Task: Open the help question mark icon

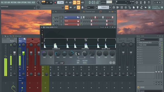Action: 149,2
